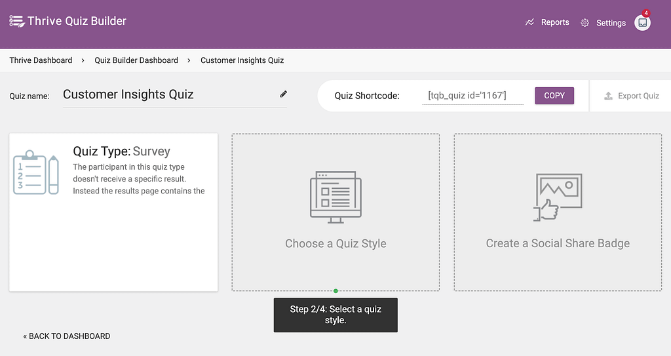Click the Settings gear icon
This screenshot has height=356, width=671.
[585, 23]
